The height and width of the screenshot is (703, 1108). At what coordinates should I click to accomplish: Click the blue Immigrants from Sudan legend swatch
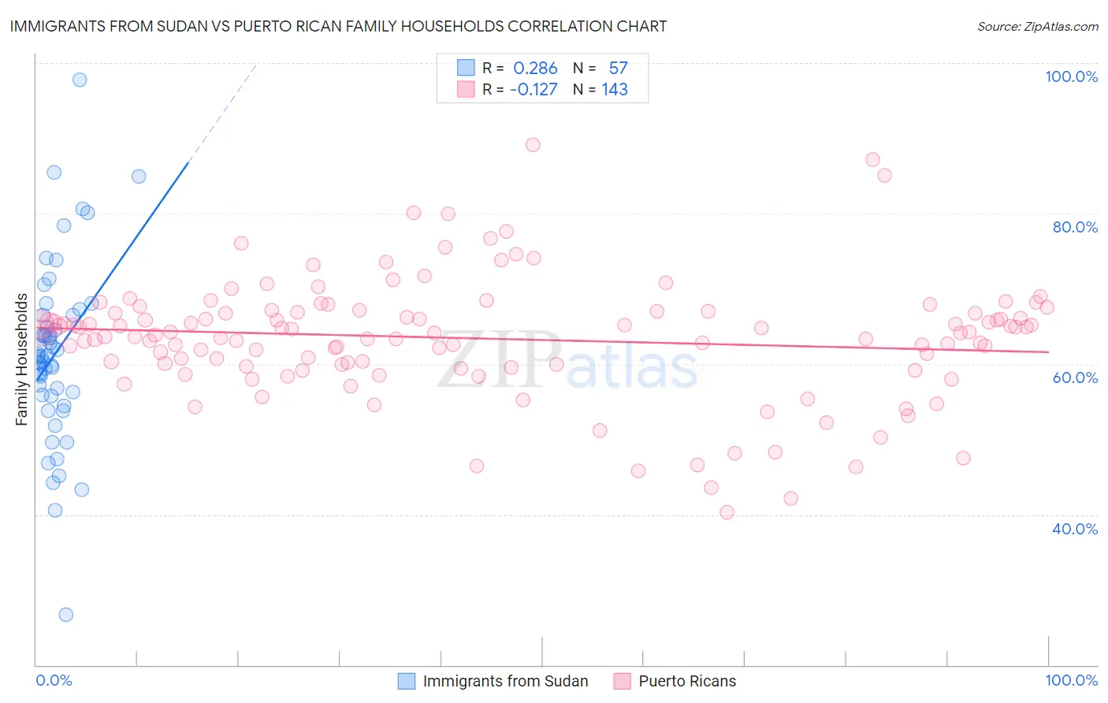click(x=407, y=681)
